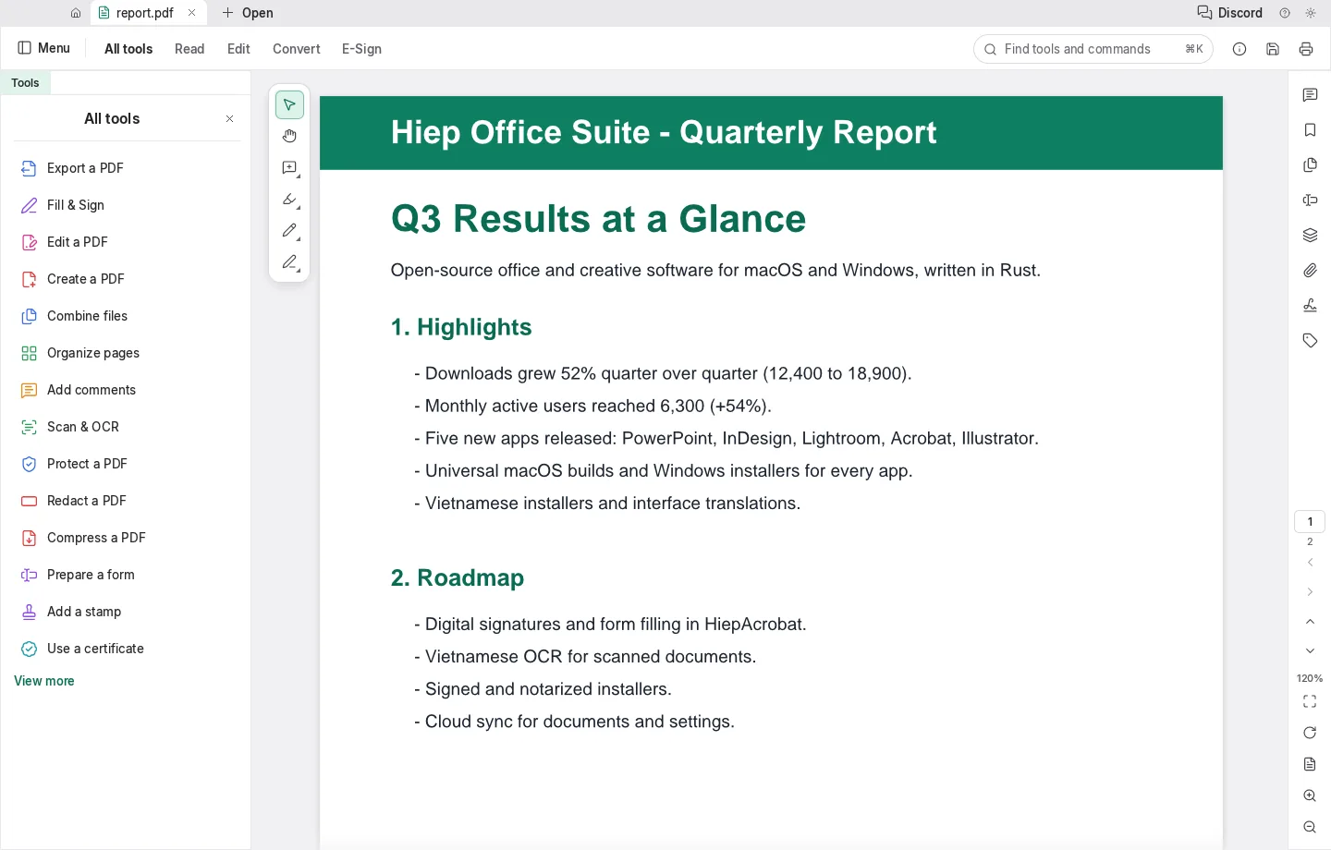Click the Open new file button

pyautogui.click(x=248, y=13)
